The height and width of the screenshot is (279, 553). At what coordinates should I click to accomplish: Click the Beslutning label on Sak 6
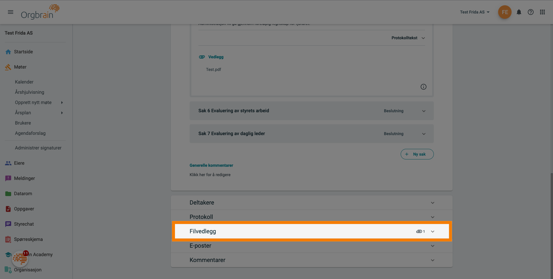(394, 111)
